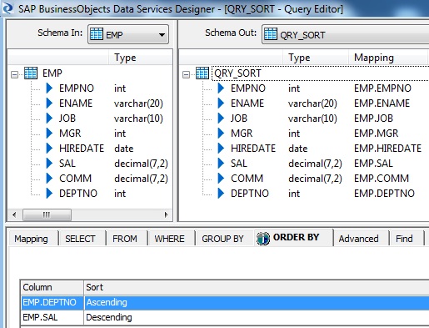This screenshot has height=328, width=429.
Task: Open the Schema In EMP dropdown
Action: (x=128, y=35)
